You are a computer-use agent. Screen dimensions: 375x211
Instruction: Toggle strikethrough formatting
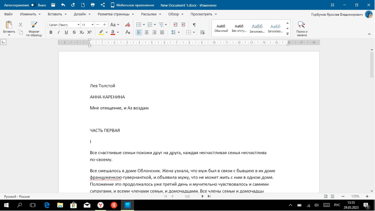click(x=74, y=32)
